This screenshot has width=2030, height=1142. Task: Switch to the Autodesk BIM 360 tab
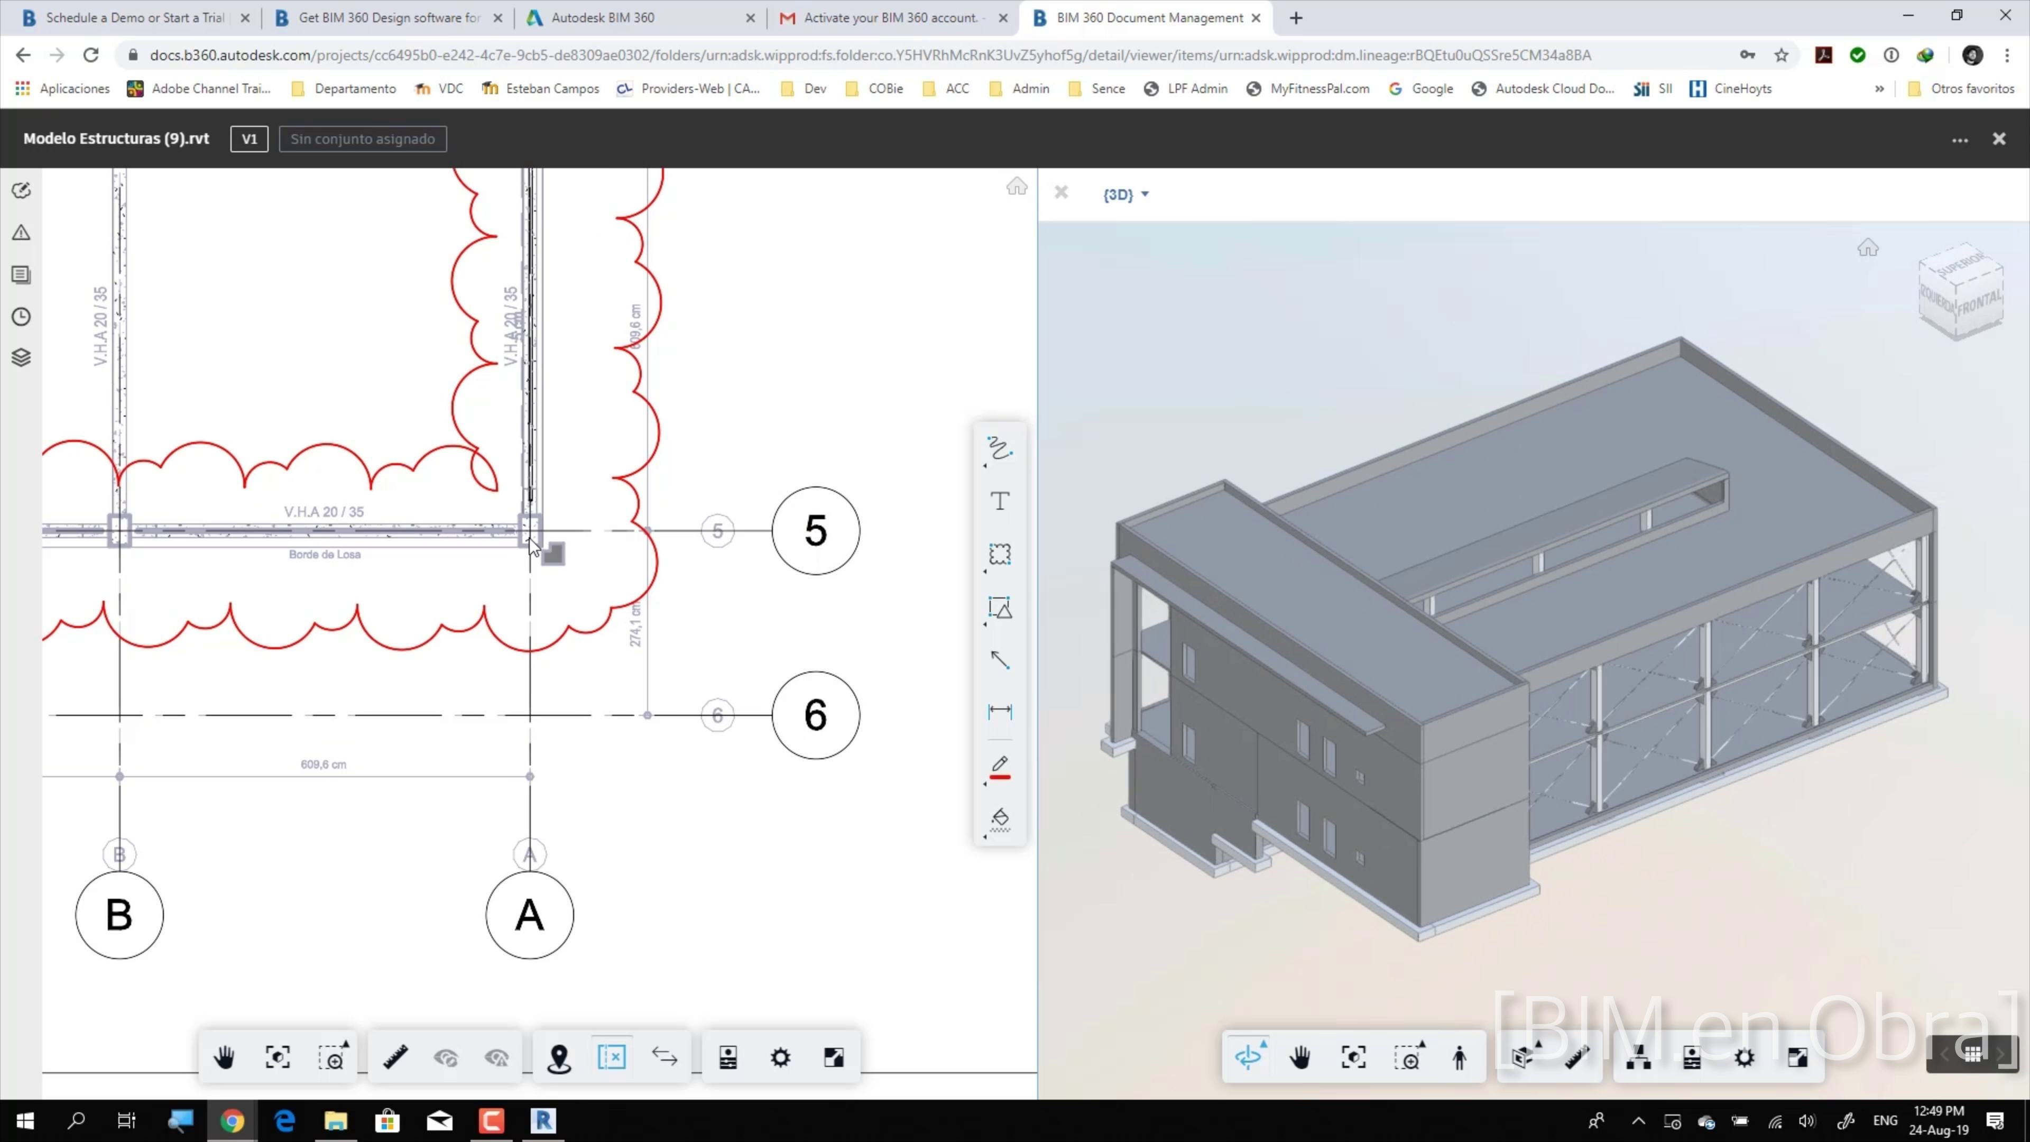[x=602, y=17]
